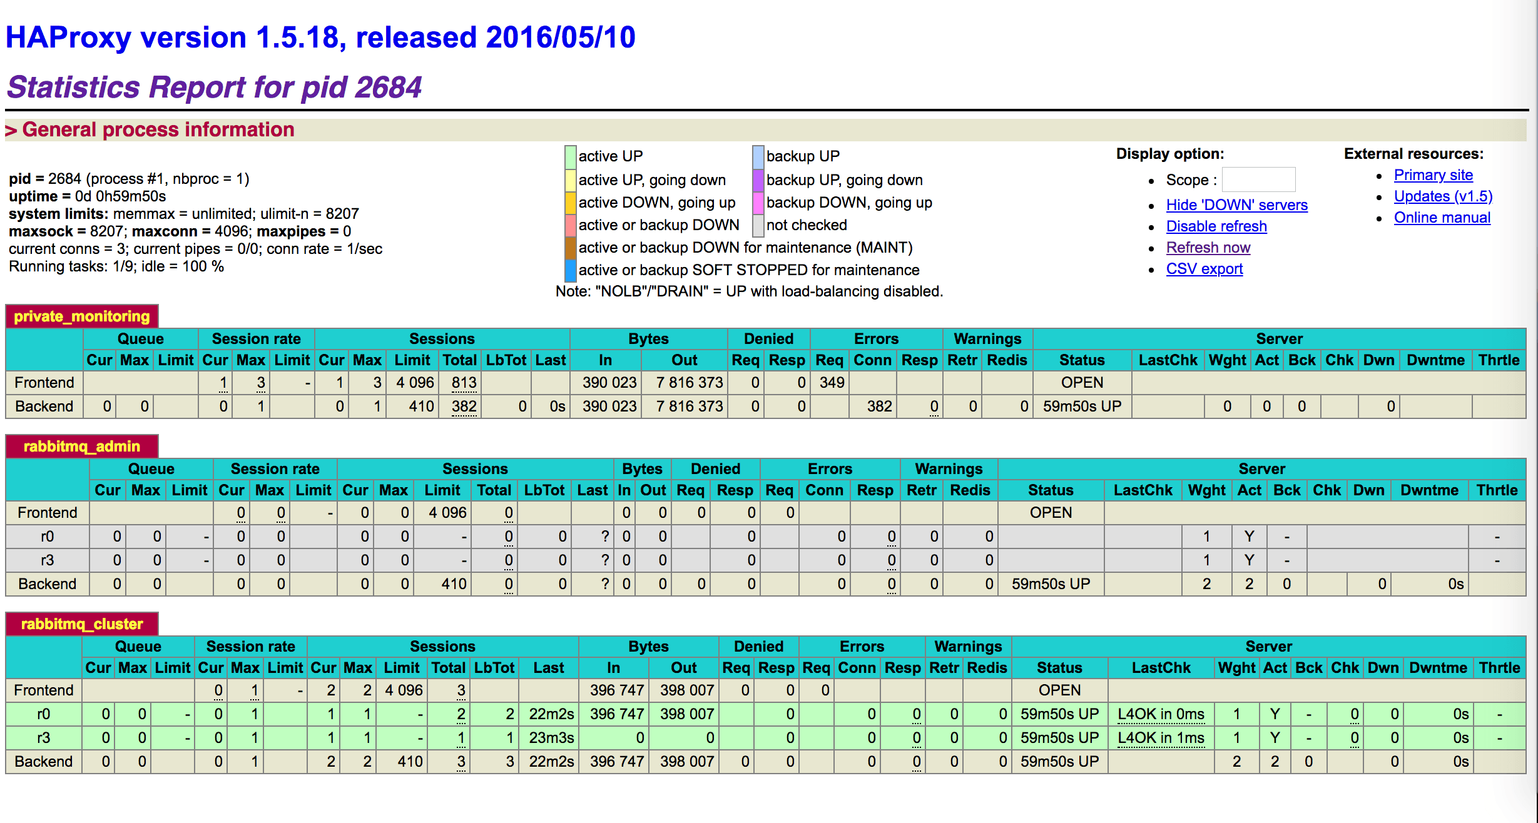Click Hide 'DOWN' servers link

(x=1236, y=205)
